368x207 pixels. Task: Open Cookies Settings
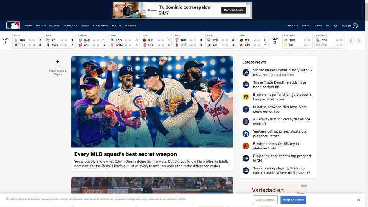click(x=265, y=200)
